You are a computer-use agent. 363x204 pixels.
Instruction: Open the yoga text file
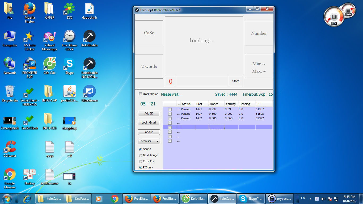[49, 149]
